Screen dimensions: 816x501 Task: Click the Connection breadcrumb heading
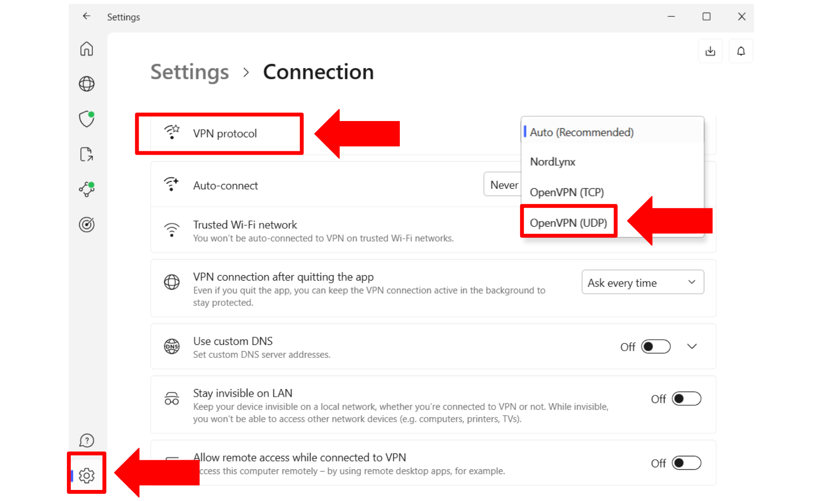pyautogui.click(x=318, y=72)
